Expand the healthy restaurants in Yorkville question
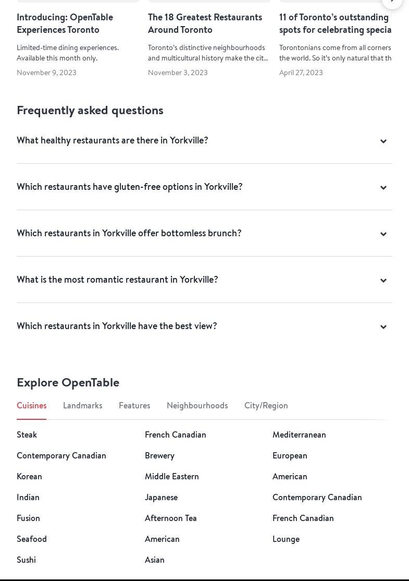Viewport: 409px width, 581px height. 113,140
